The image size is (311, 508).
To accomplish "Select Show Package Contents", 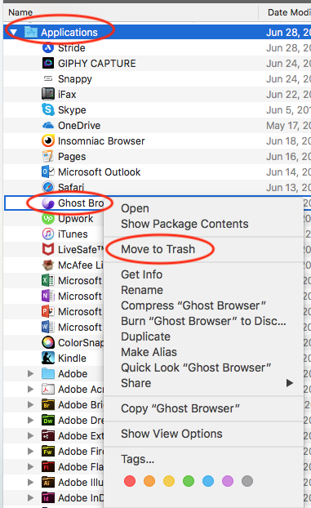I will [x=184, y=224].
